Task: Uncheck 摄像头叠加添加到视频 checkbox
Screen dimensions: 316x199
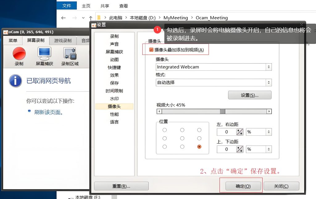Action: 151,50
